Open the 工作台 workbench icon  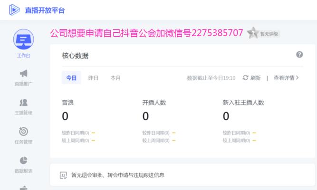coord(23,39)
